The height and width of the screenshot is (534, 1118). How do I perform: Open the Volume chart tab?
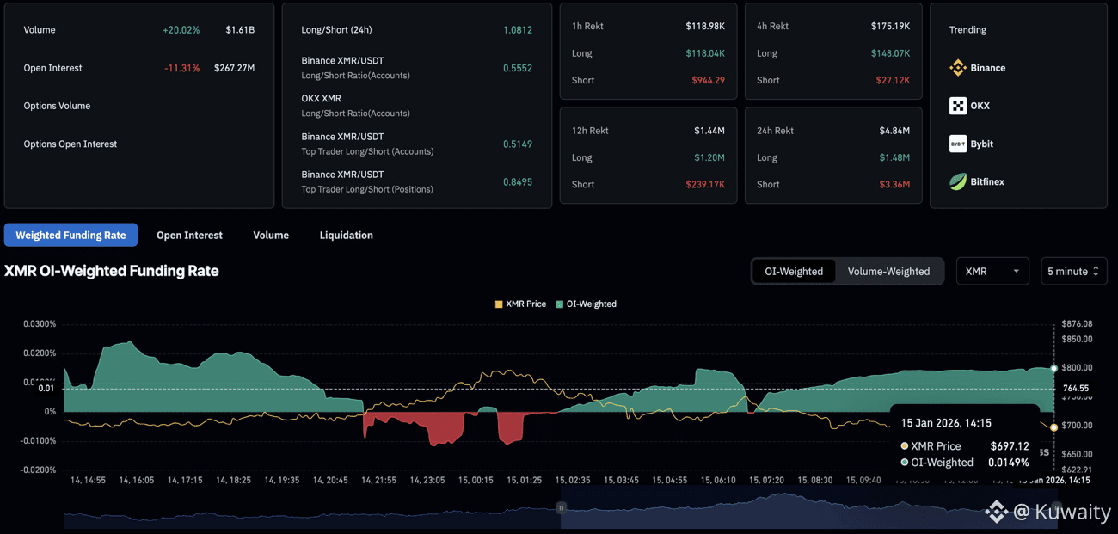pos(271,235)
